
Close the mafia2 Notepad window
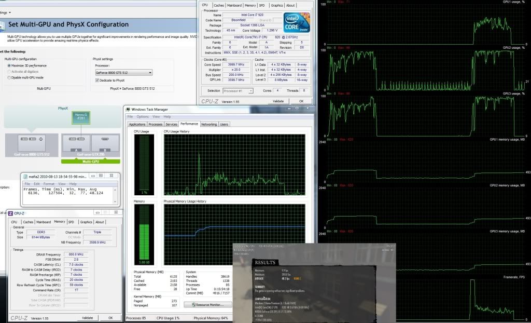[x=111, y=176]
